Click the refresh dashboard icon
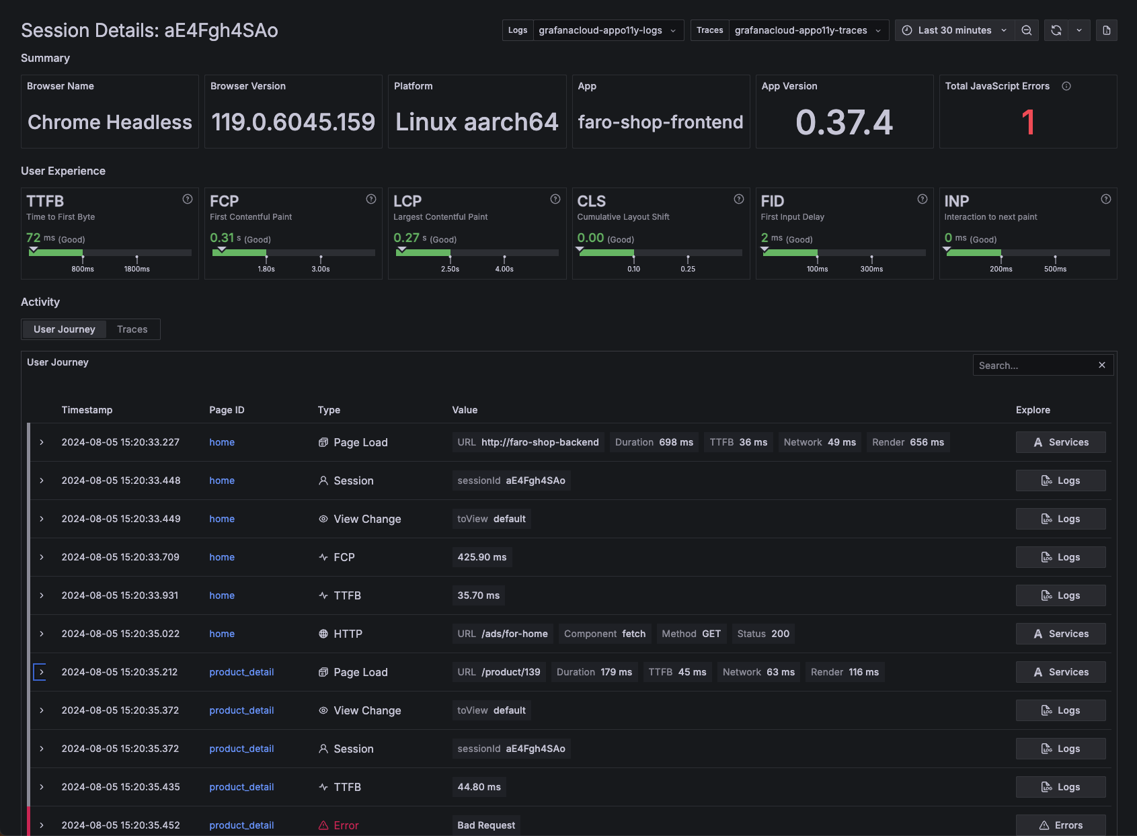Screen dimensions: 1137x836 (x=1056, y=30)
